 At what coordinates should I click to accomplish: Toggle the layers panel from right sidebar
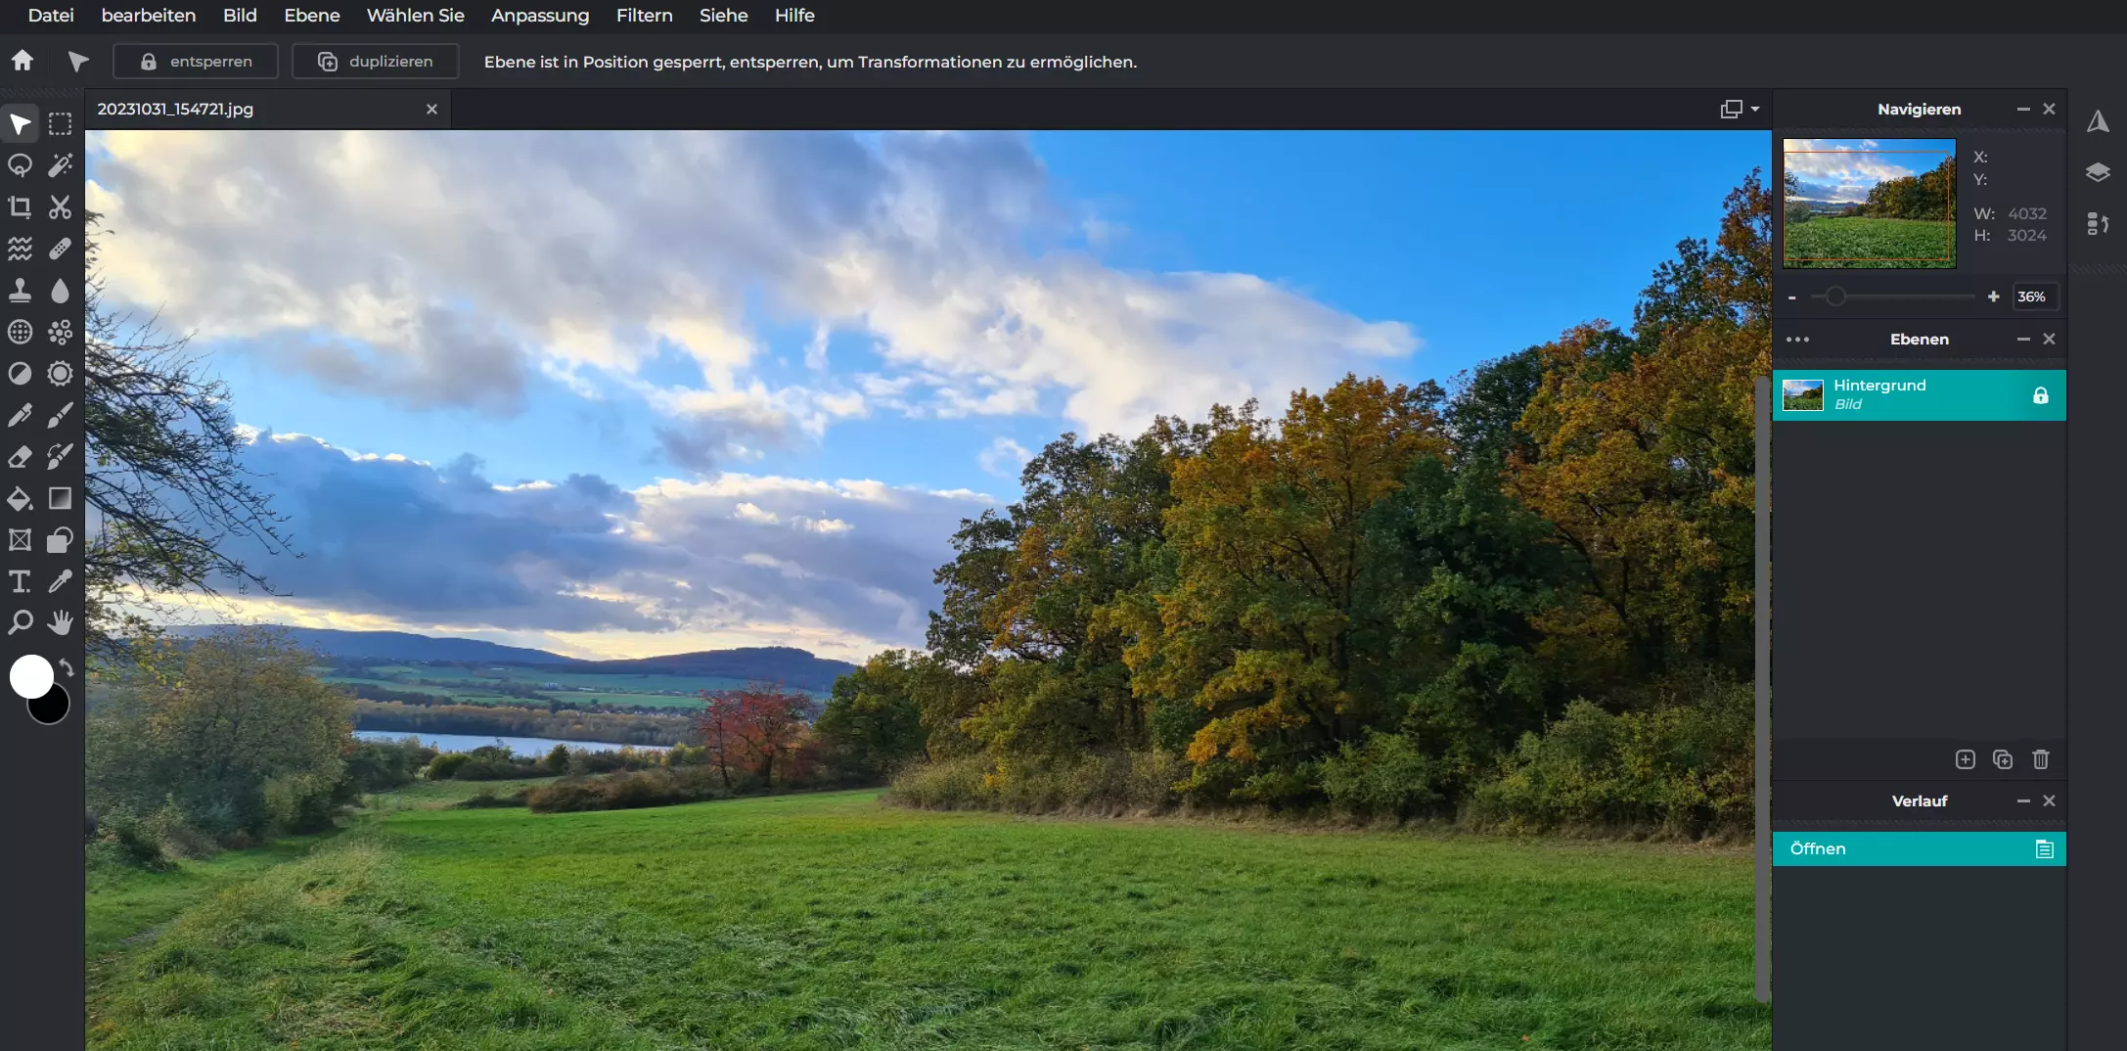(x=2098, y=172)
